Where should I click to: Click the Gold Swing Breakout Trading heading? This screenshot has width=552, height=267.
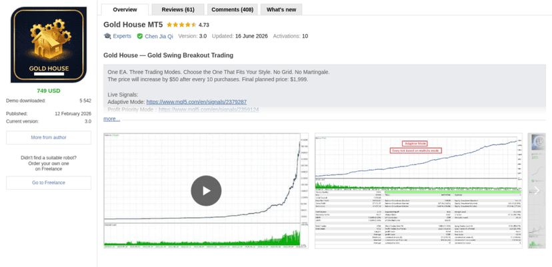click(168, 55)
